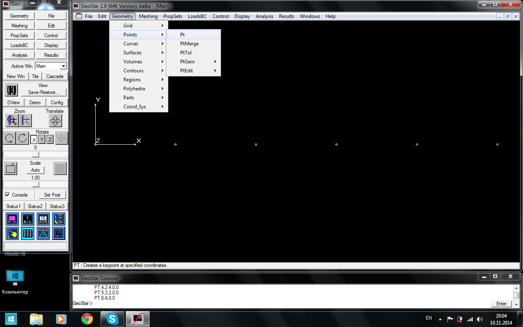Screen dimensions: 523x327
Task: Click the New Win button
Action: click(16, 76)
